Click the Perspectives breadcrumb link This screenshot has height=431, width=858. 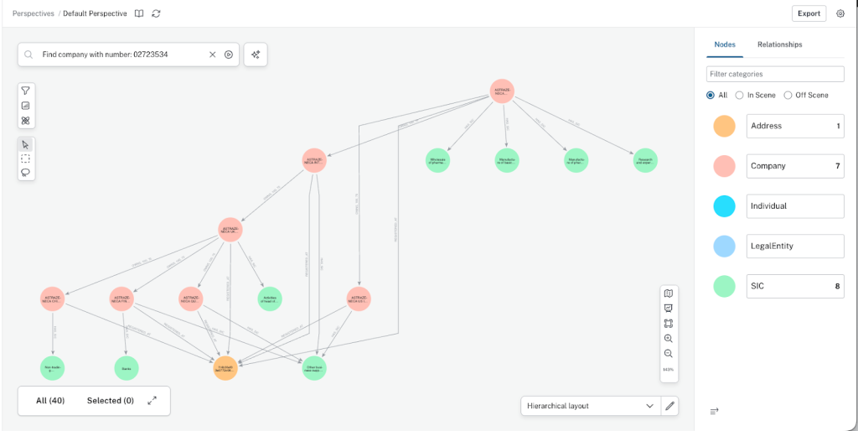click(34, 13)
